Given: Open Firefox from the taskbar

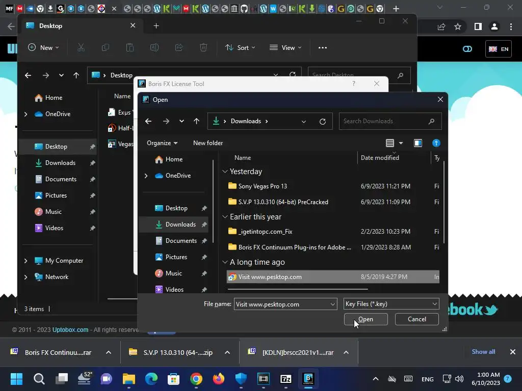Looking at the screenshot, I should click(218, 379).
